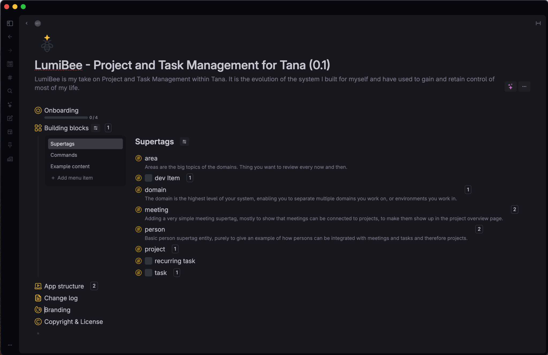Open the calendar day page icon
The height and width of the screenshot is (355, 548).
[10, 64]
